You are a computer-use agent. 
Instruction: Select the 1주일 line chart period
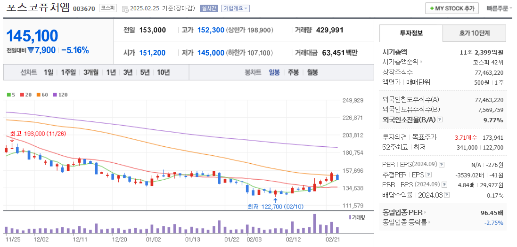[x=68, y=72]
